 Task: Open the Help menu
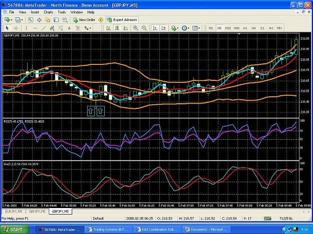pyautogui.click(x=91, y=12)
